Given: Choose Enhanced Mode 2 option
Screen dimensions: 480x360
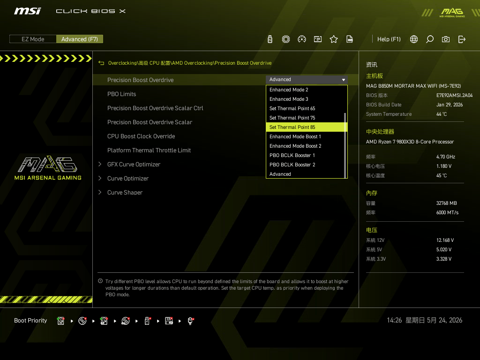Looking at the screenshot, I should [x=307, y=90].
